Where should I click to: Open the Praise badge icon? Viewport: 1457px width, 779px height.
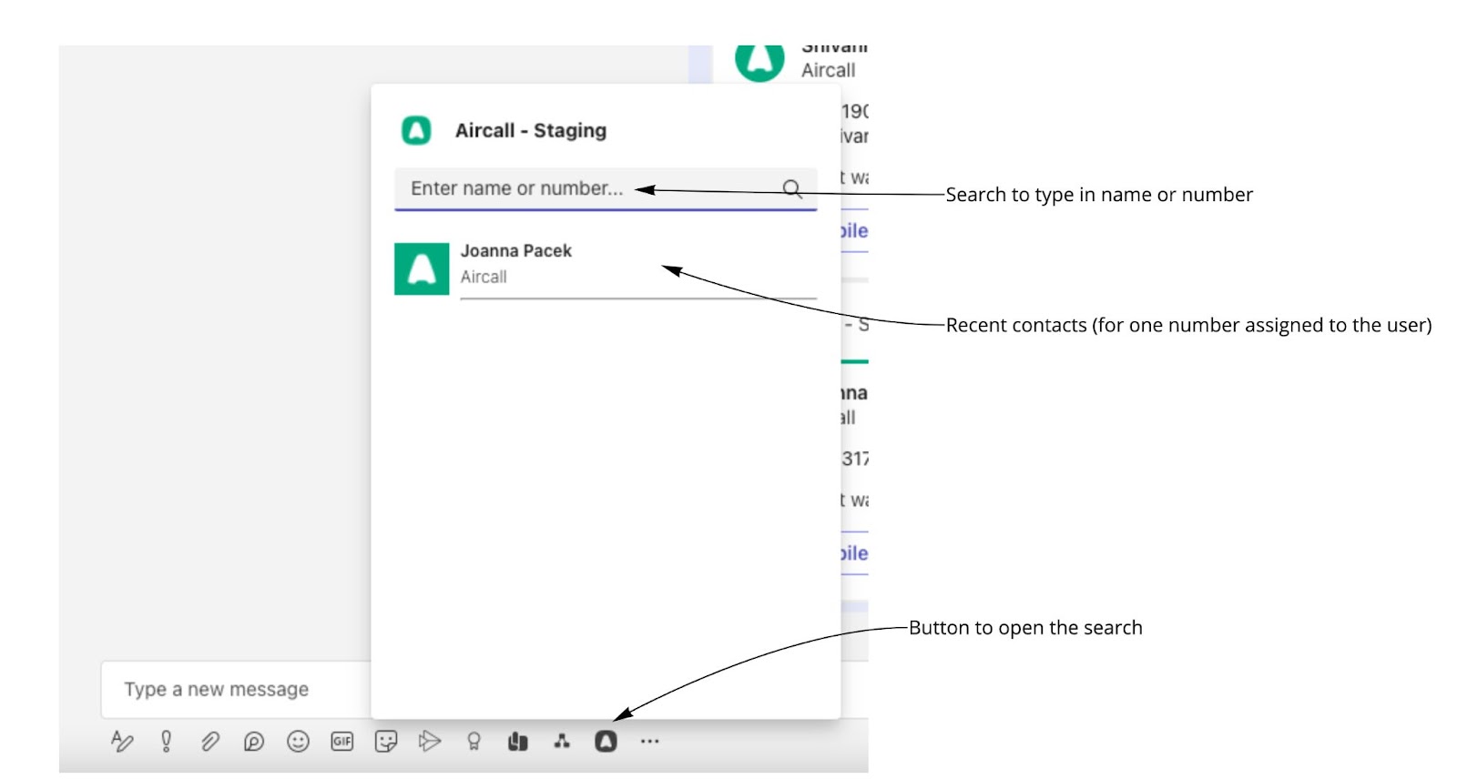[474, 742]
